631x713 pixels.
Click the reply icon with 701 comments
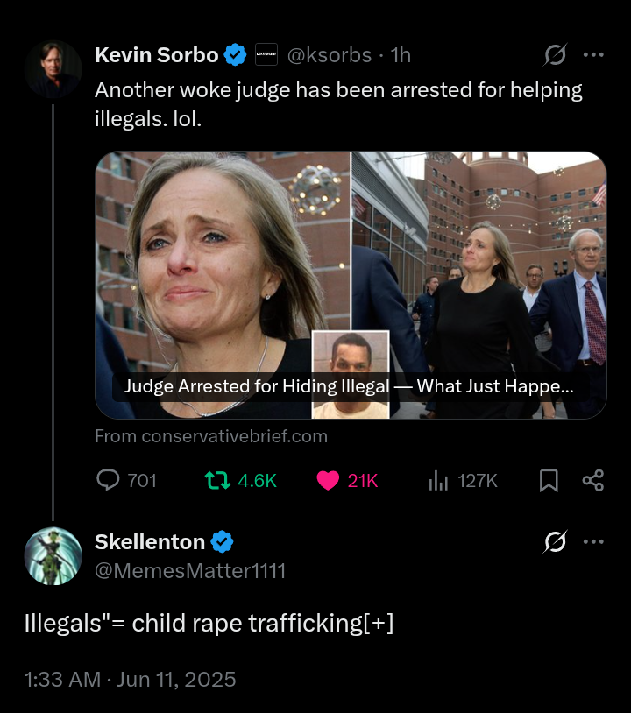click(108, 480)
